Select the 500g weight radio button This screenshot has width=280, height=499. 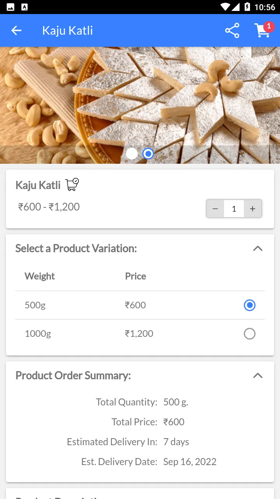tap(249, 305)
